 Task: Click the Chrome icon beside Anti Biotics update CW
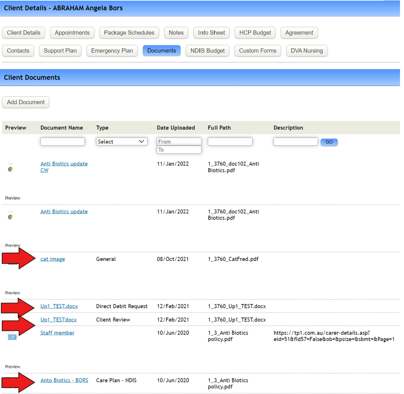click(x=10, y=169)
